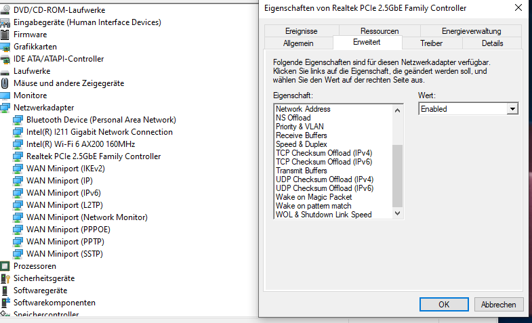Select TCP Checksum Offload (IPv4)
Screen dimensions: 532x323
tap(324, 153)
